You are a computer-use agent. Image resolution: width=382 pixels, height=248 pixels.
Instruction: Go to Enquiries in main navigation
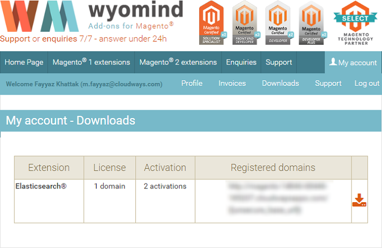click(241, 62)
